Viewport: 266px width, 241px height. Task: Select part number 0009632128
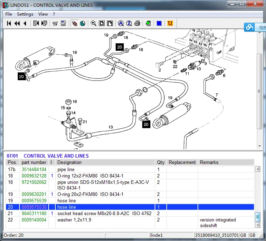[x=34, y=176]
